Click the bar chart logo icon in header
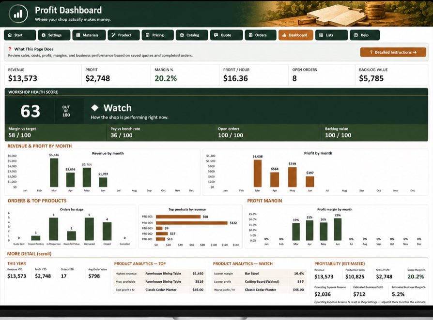 [x=18, y=14]
